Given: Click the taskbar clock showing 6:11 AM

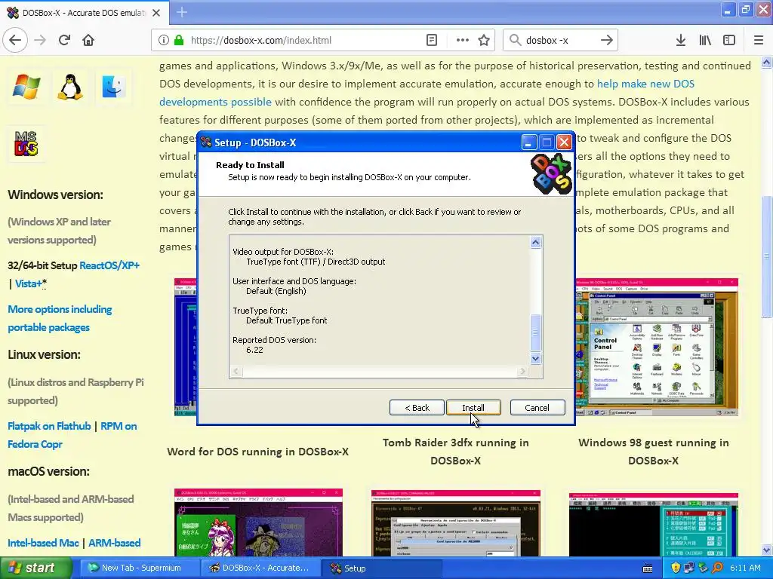Looking at the screenshot, I should click(x=745, y=568).
